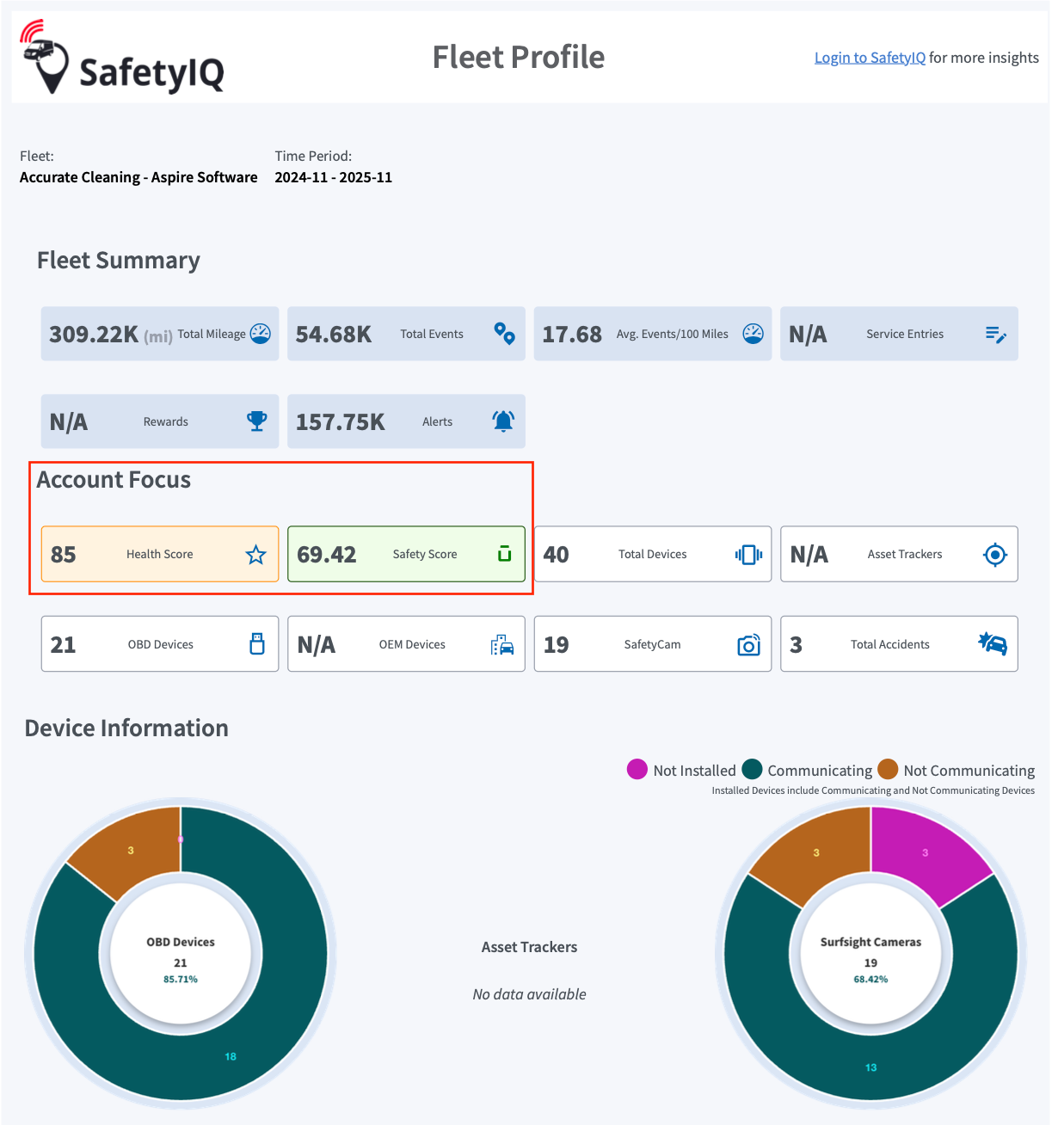Toggle Not Installed legend entry
The image size is (1058, 1125).
click(x=681, y=770)
